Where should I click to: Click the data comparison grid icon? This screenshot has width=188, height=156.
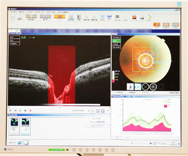(71, 18)
